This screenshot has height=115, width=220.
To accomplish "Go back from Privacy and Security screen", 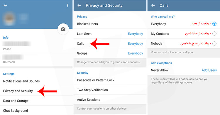I will point(79,6).
